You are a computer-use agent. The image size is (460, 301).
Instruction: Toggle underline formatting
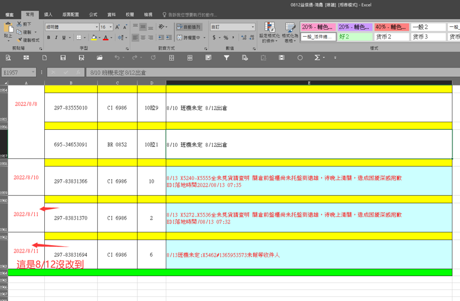[x=65, y=37]
